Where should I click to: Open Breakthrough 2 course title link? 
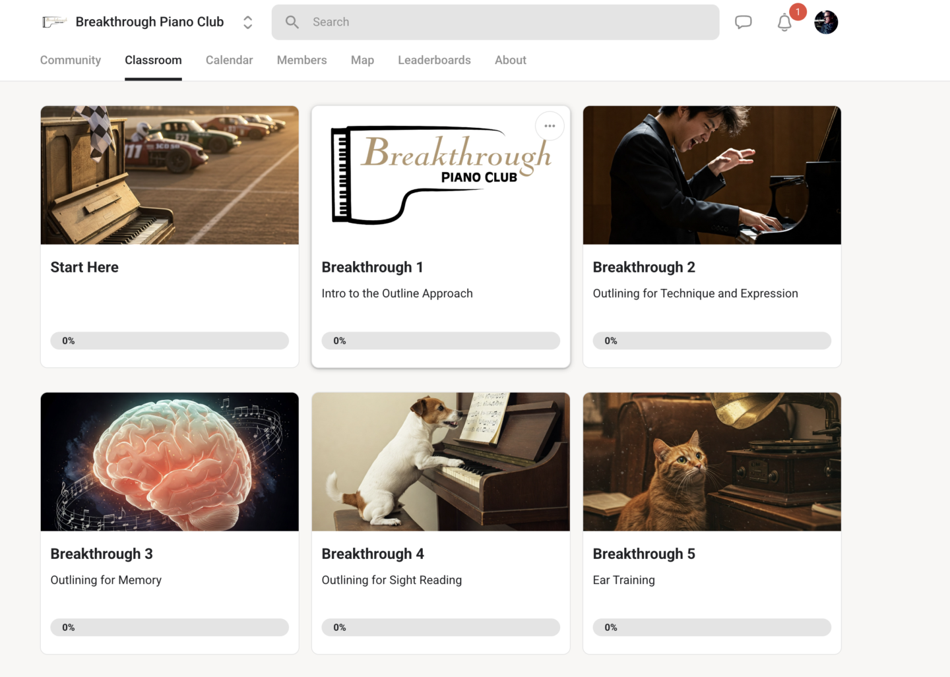[644, 267]
